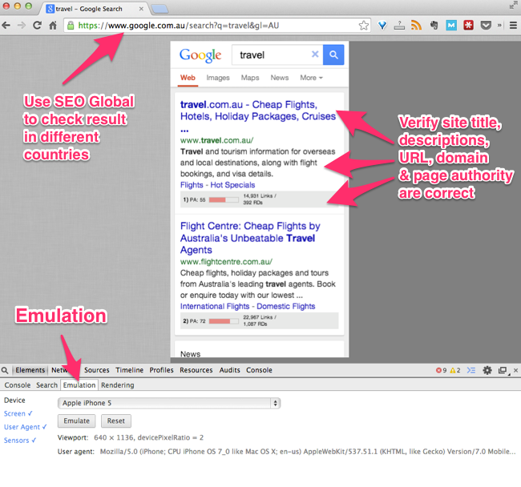The image size is (521, 487).
Task: Click the Google logo
Action: [200, 55]
